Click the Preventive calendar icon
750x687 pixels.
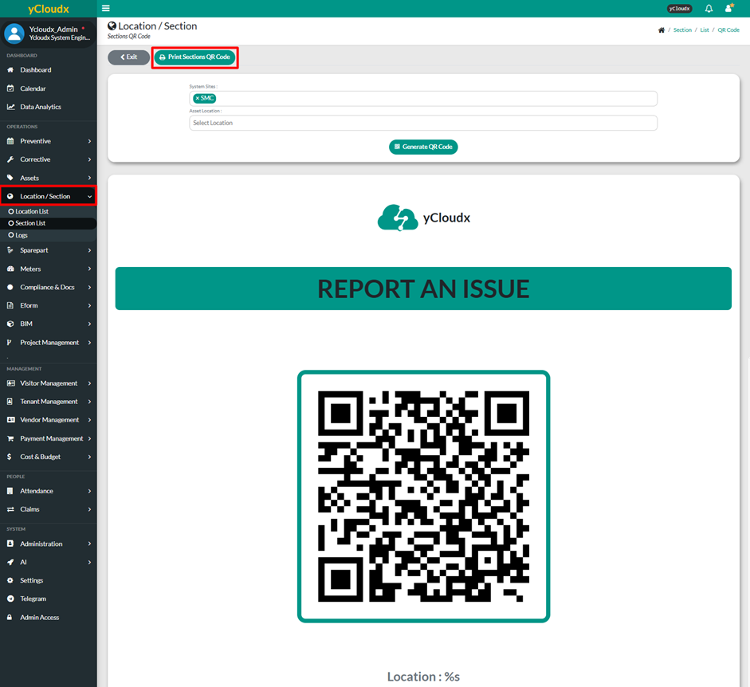click(10, 141)
